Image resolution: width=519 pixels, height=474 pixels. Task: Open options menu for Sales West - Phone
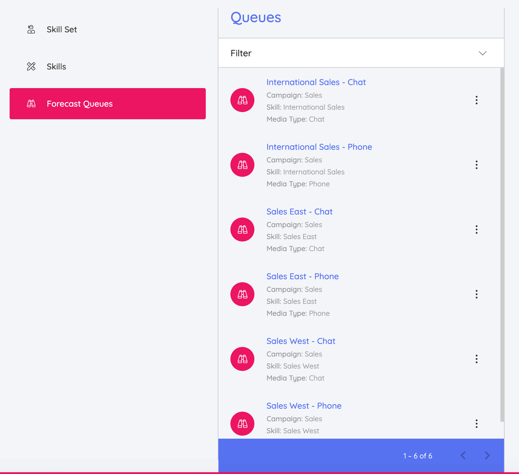(477, 423)
